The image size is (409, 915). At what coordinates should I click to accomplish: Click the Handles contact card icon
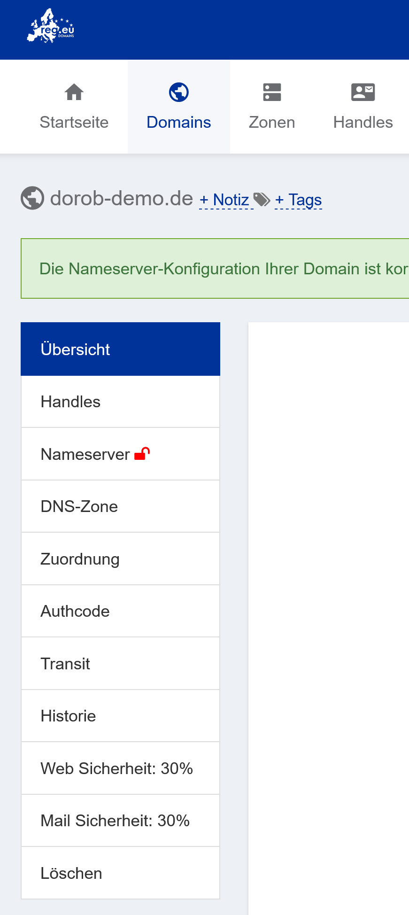pos(363,92)
